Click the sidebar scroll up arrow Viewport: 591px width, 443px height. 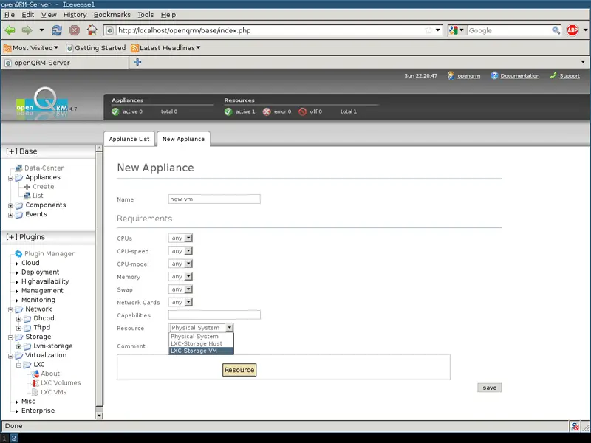99,148
